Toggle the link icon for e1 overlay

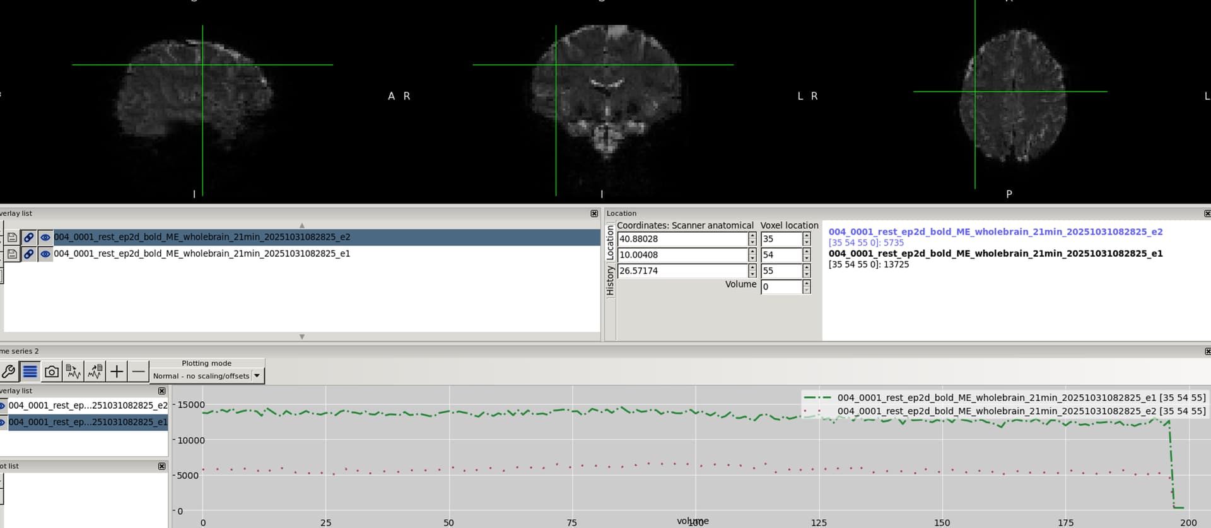tap(28, 254)
